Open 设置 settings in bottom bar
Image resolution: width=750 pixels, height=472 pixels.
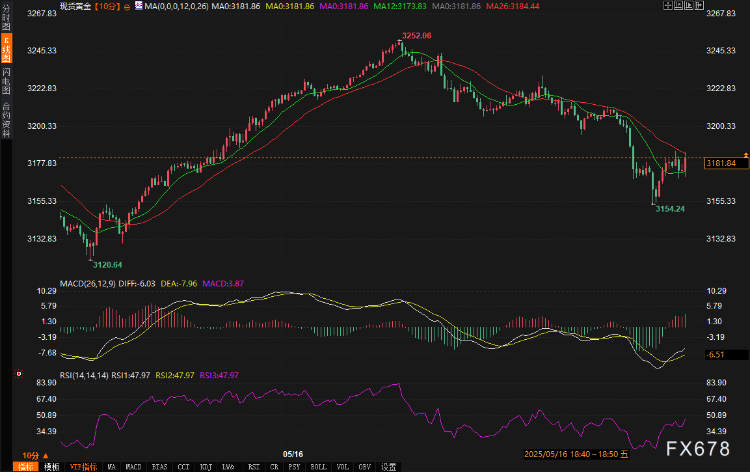tap(389, 467)
